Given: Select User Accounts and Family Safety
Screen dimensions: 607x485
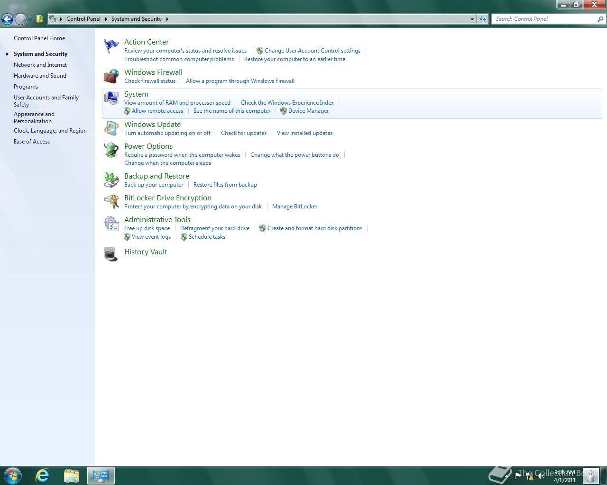Looking at the screenshot, I should [x=46, y=101].
